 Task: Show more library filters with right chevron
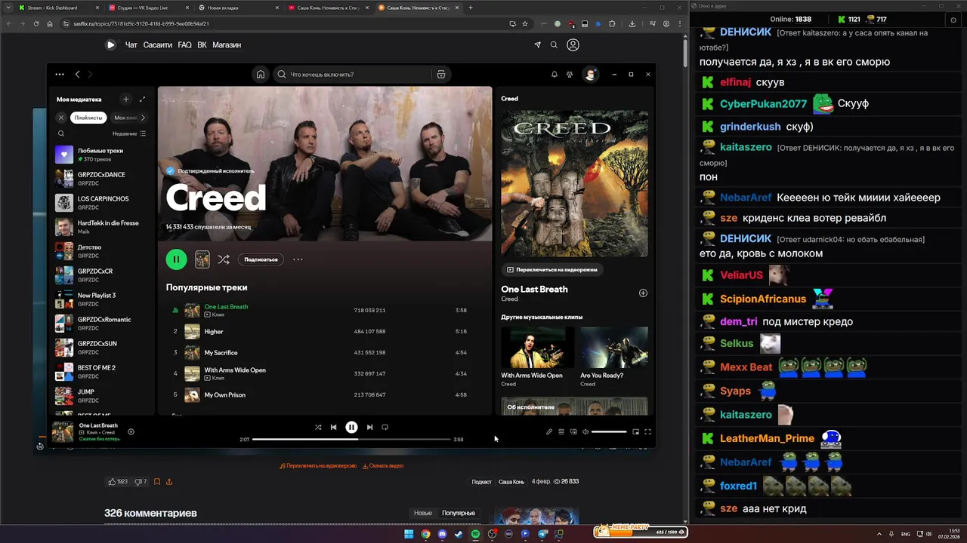(143, 118)
